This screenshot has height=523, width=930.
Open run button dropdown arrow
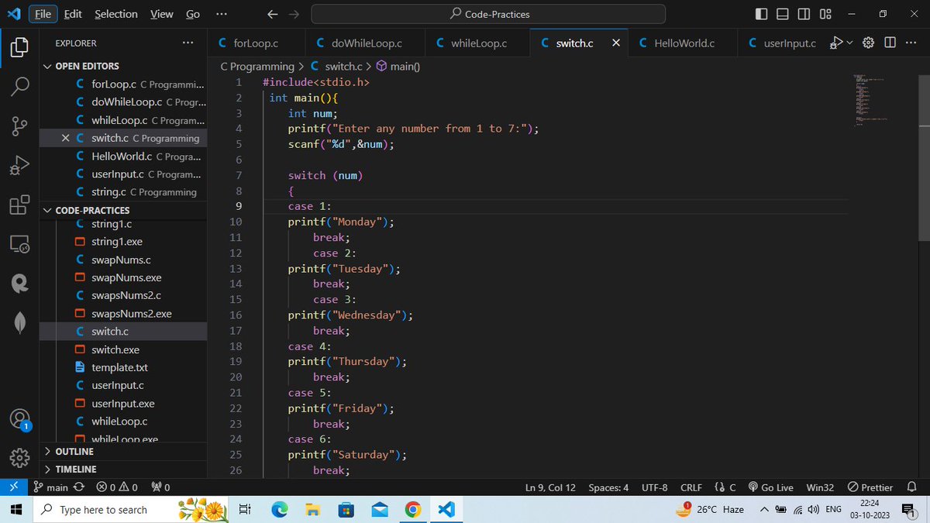pos(849,43)
